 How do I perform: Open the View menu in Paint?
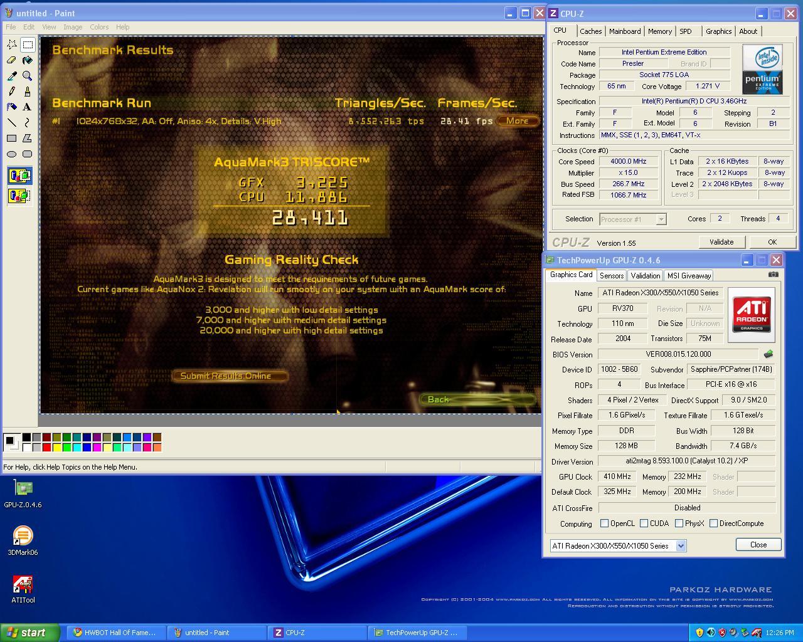pyautogui.click(x=49, y=27)
